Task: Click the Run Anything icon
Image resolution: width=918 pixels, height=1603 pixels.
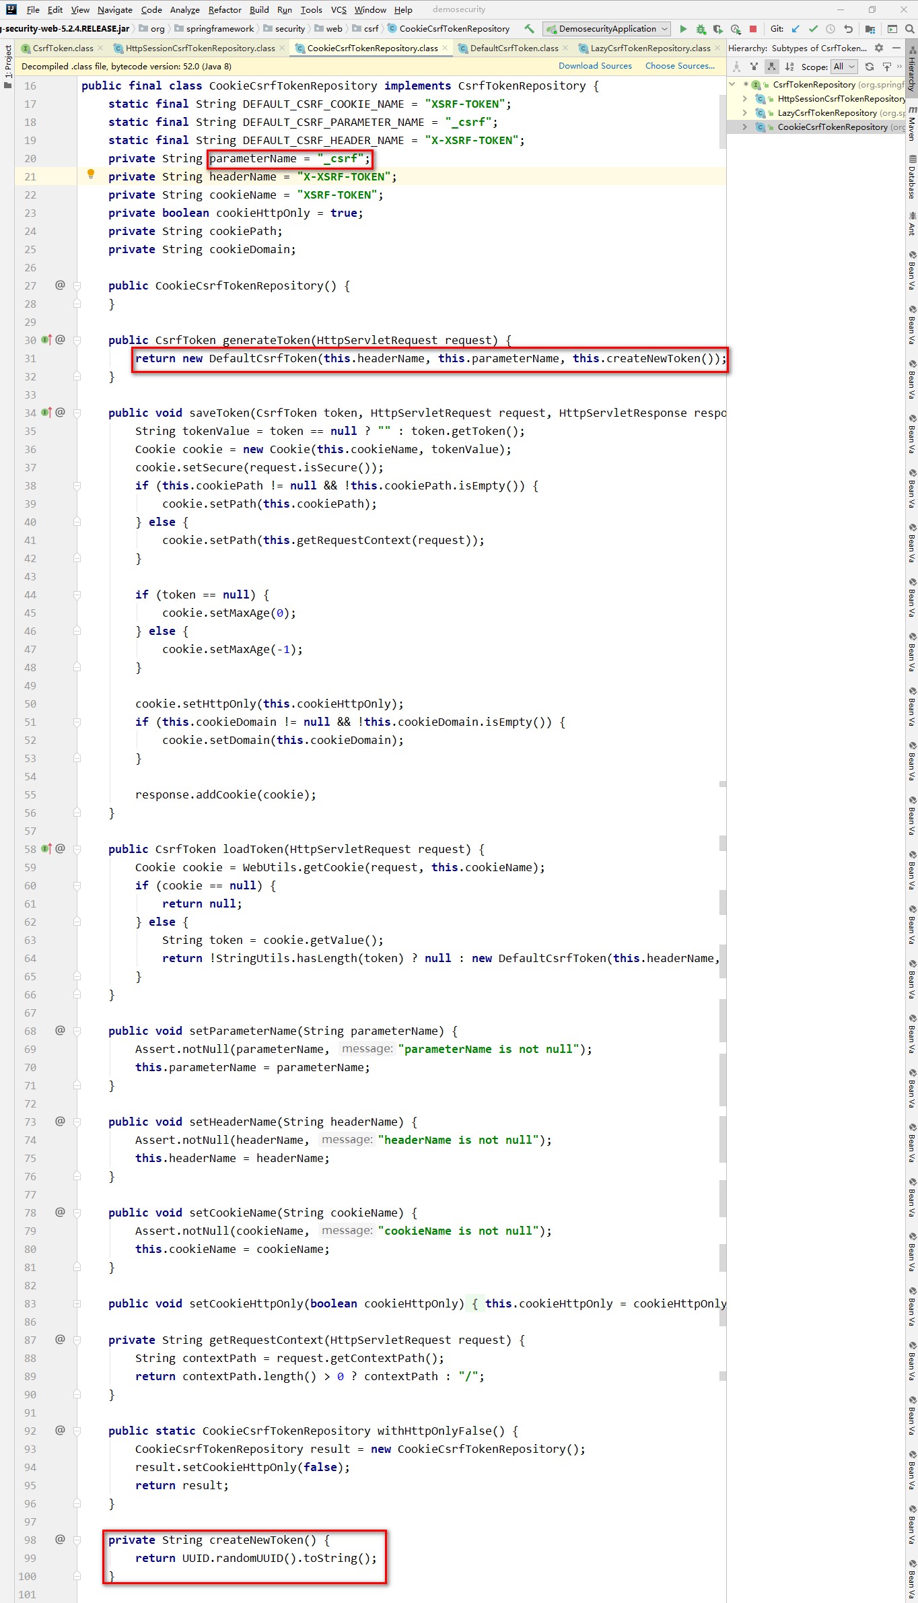Action: coord(892,29)
